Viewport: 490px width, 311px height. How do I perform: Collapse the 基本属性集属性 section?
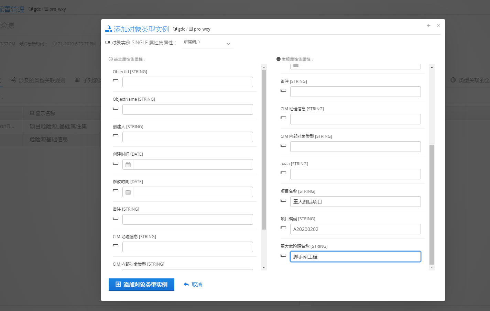[111, 59]
